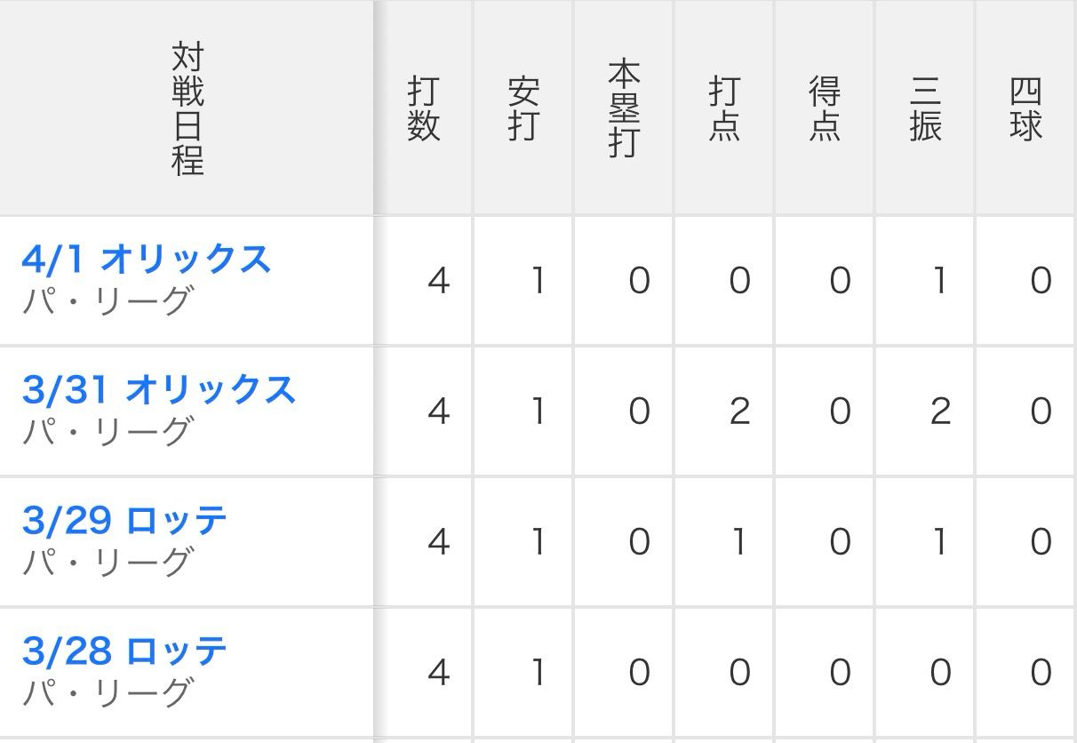This screenshot has width=1077, height=743.
Task: Select the 三振 column header
Action: click(x=925, y=109)
